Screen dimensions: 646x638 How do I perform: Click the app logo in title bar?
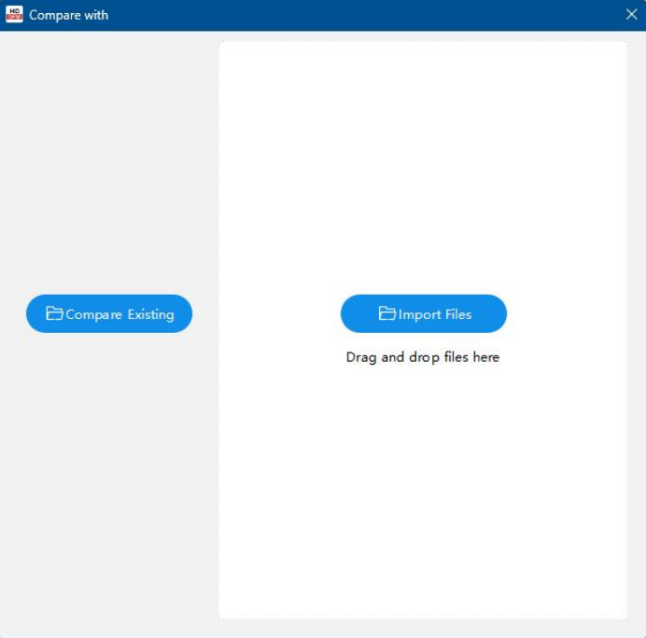(x=14, y=15)
